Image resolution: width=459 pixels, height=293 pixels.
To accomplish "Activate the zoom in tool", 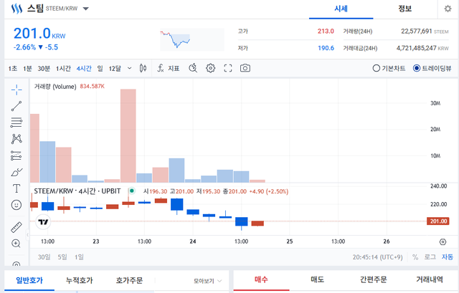I will tap(16, 244).
